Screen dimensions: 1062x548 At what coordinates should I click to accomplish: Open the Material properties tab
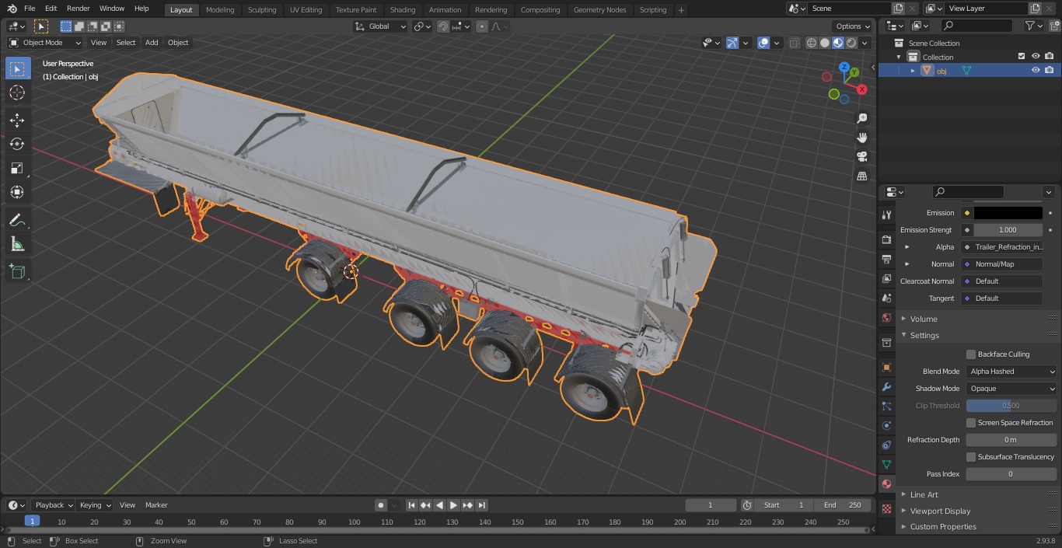[x=886, y=483]
